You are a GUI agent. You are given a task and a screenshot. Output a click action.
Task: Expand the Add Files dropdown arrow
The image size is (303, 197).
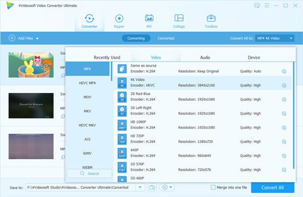coord(37,38)
